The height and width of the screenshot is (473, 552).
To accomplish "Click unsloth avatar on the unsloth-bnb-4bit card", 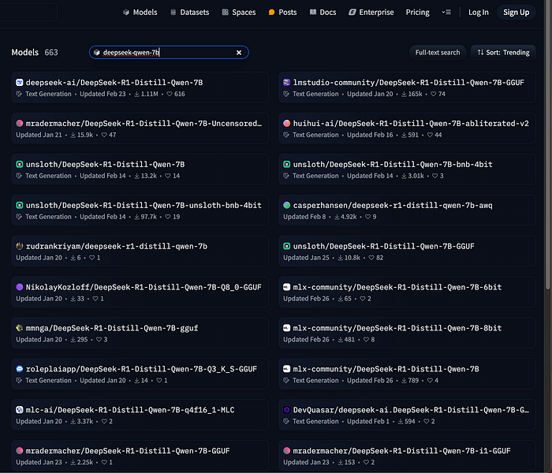I will pyautogui.click(x=20, y=205).
